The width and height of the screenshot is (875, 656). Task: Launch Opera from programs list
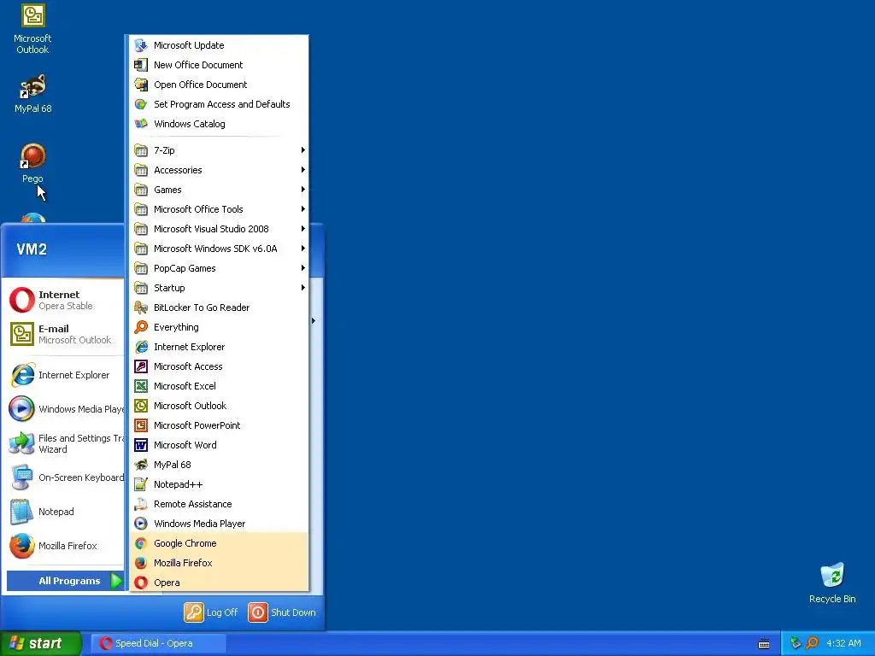tap(219, 583)
